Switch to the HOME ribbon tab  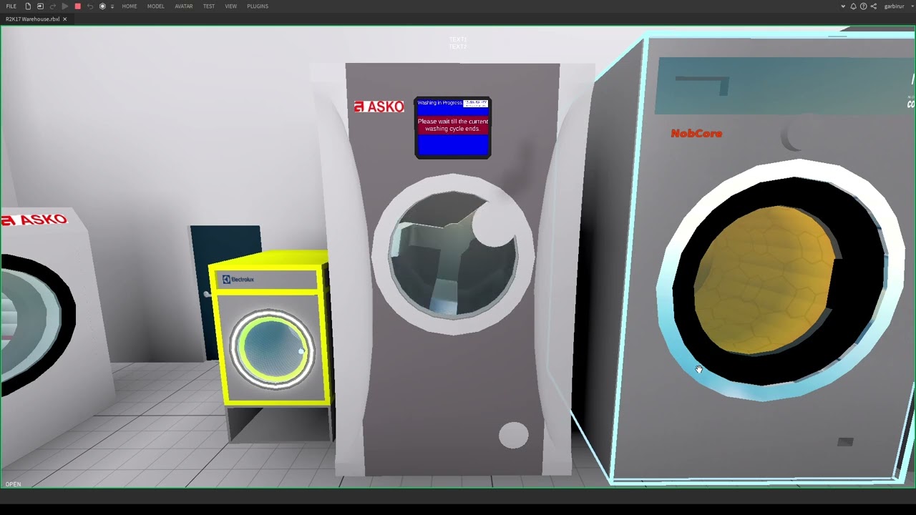(x=130, y=6)
